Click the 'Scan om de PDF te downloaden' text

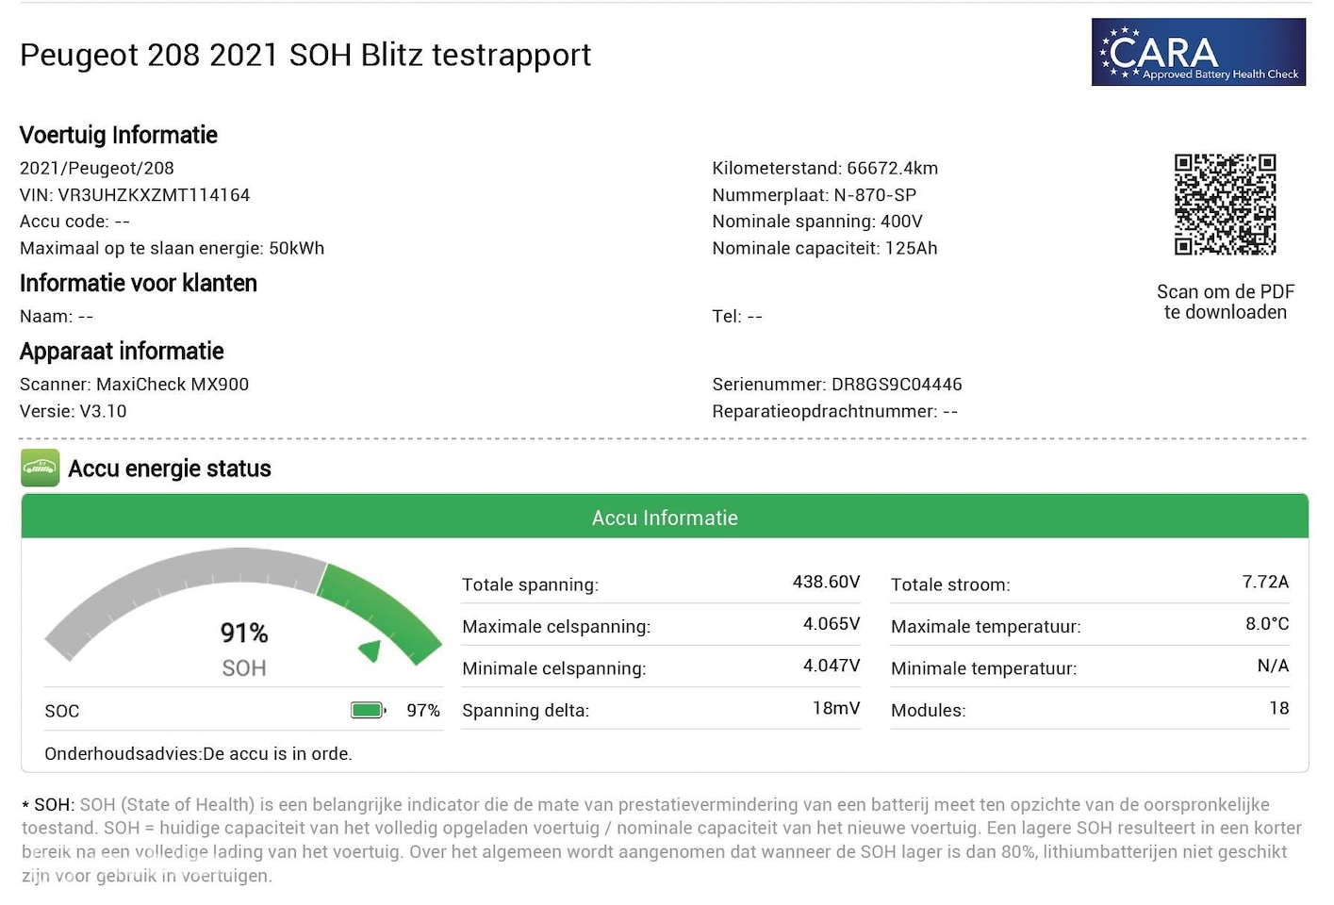pos(1225,302)
